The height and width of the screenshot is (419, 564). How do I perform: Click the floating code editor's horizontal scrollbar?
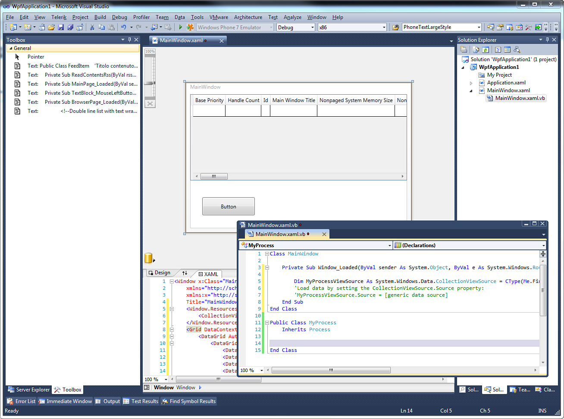click(x=331, y=370)
